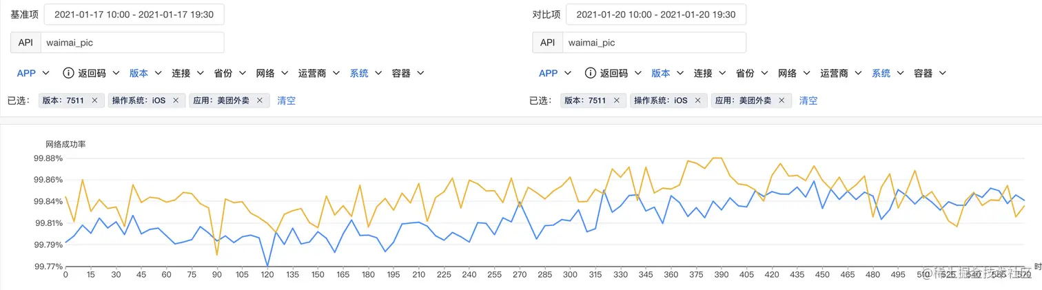Click the 390 x-axis tick label
This screenshot has height=290, width=1042.
pyautogui.click(x=721, y=275)
